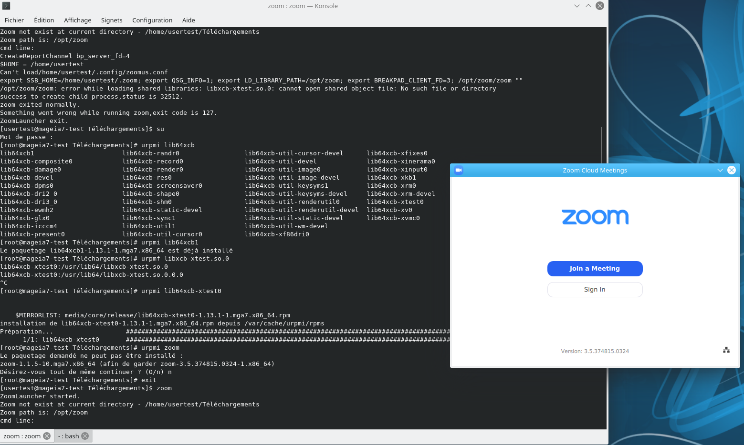Click "lib64xcb-xinerama0" in terminal output

coord(401,162)
